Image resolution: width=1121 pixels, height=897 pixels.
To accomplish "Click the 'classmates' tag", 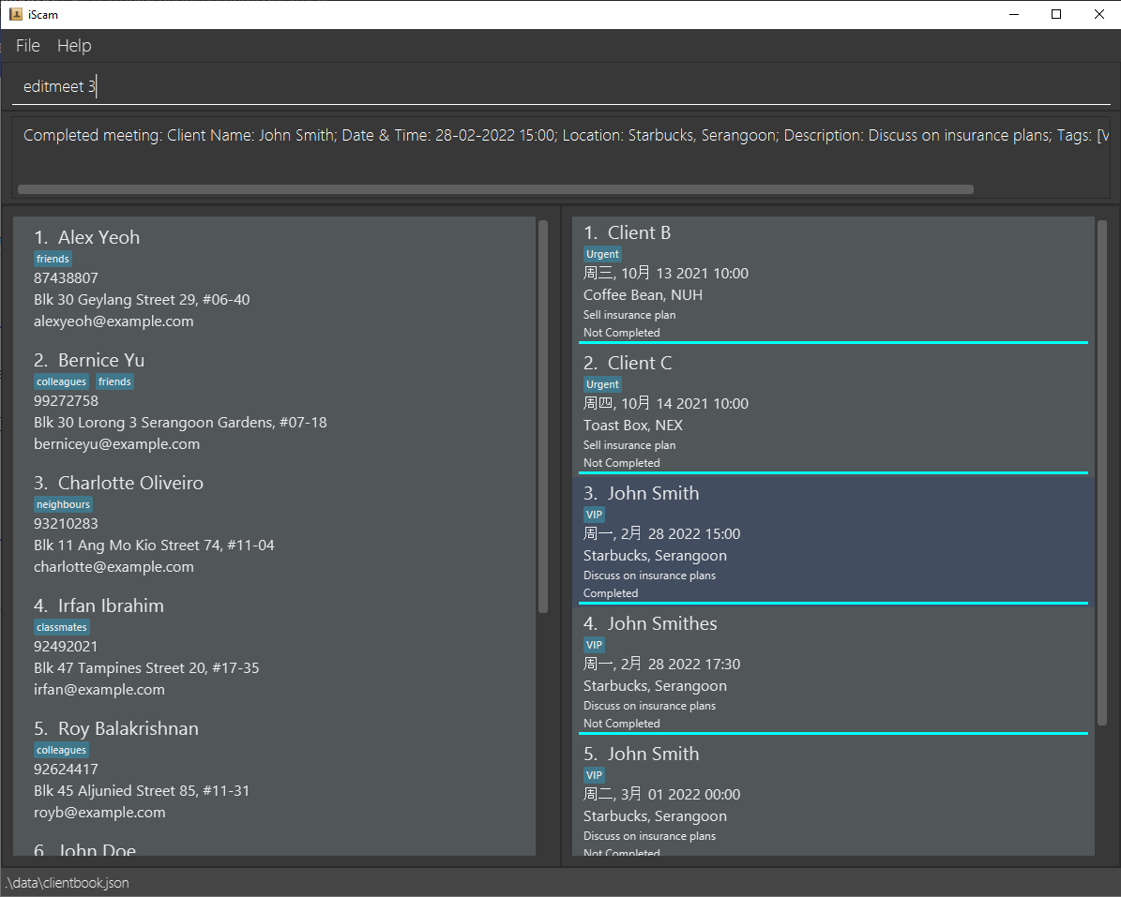I will tap(62, 628).
